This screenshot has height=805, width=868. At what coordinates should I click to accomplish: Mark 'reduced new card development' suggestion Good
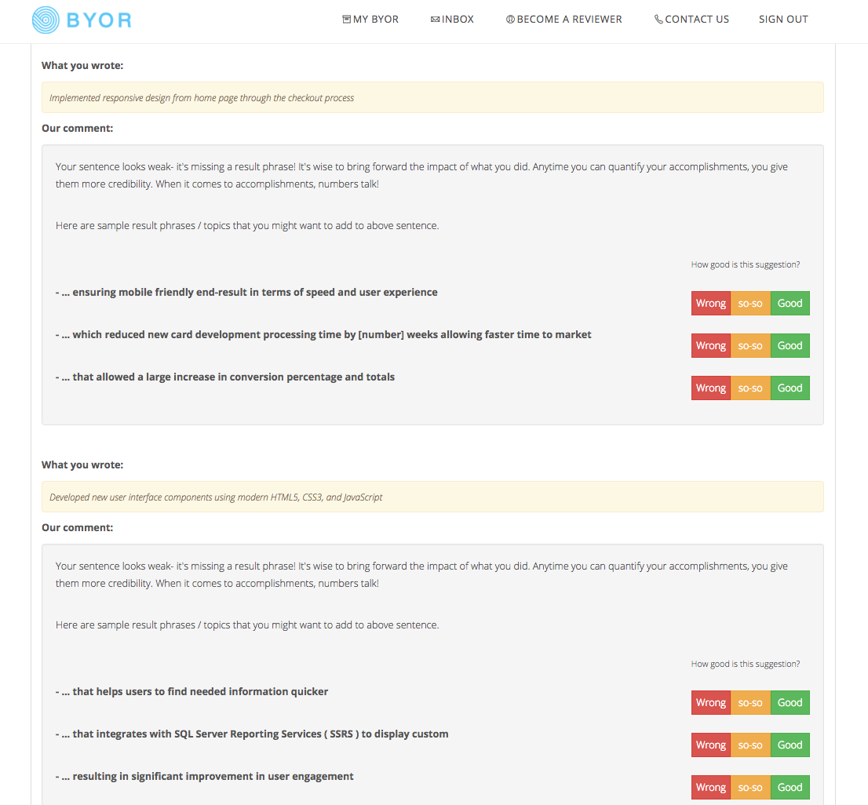[x=790, y=346]
